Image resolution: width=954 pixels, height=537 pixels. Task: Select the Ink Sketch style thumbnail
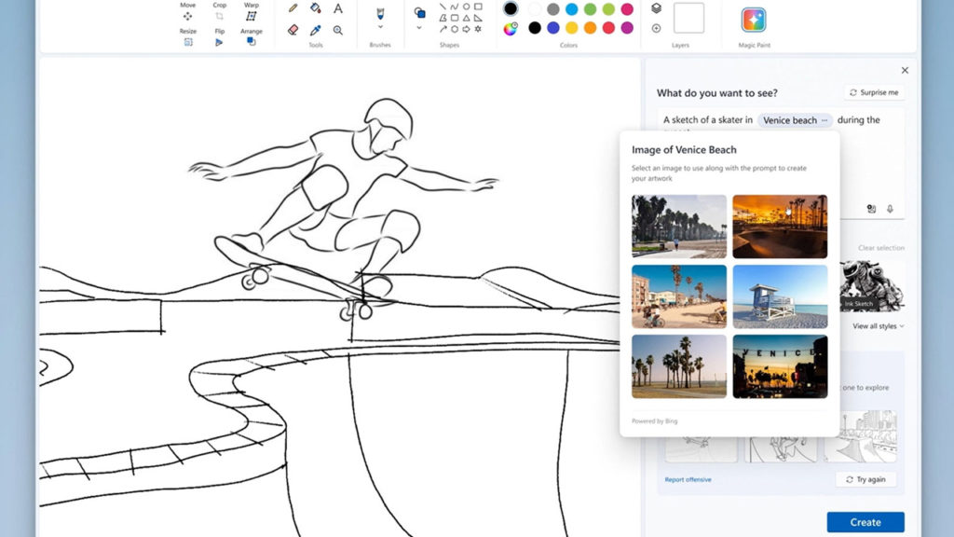(x=872, y=286)
